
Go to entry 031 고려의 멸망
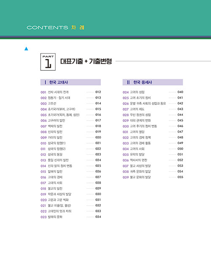coord(153,132)
